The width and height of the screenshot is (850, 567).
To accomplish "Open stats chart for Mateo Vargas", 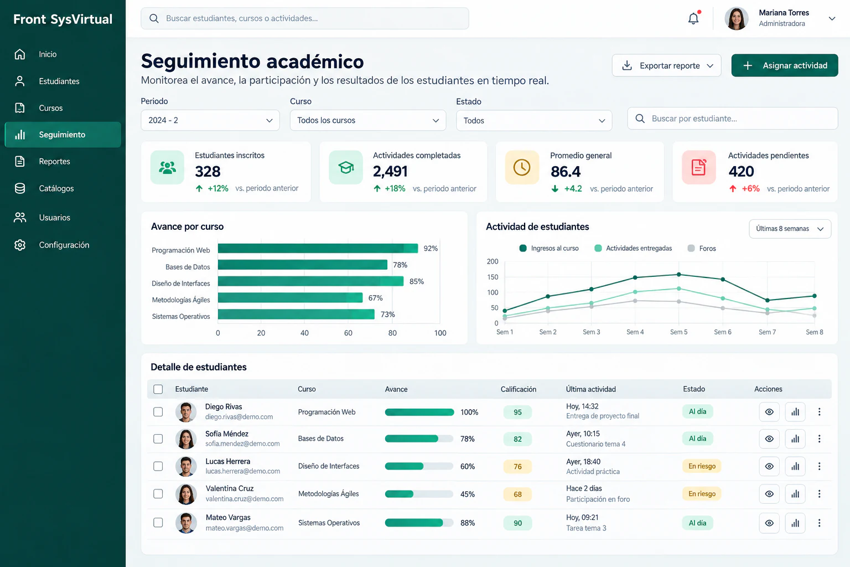I will [x=795, y=523].
